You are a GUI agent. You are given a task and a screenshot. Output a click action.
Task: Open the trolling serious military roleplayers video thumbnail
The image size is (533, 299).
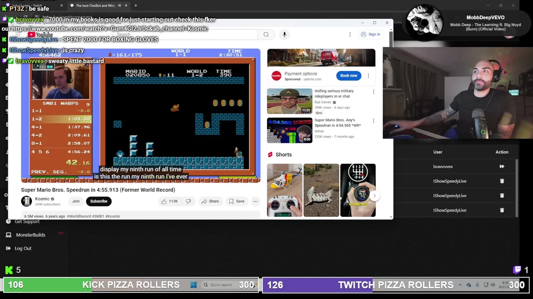click(289, 101)
